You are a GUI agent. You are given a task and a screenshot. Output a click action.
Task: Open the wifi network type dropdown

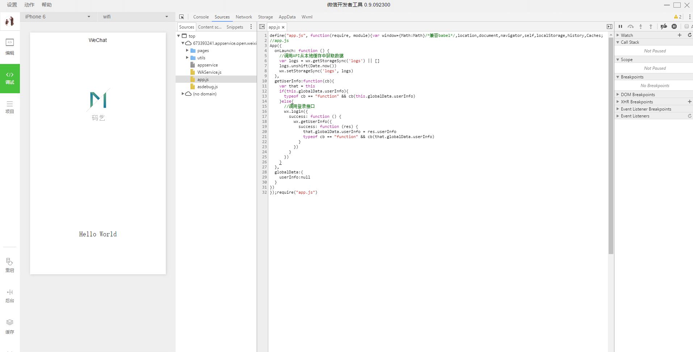135,17
